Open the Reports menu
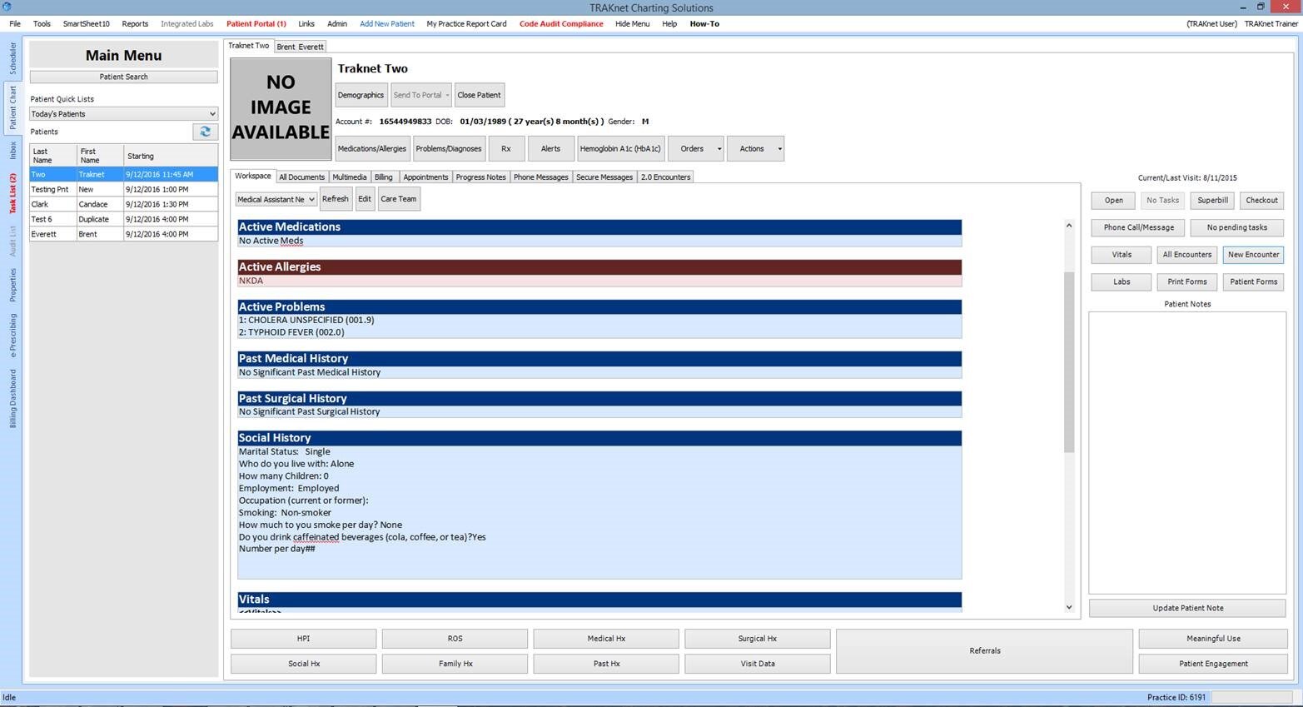The height and width of the screenshot is (707, 1303). (x=135, y=24)
